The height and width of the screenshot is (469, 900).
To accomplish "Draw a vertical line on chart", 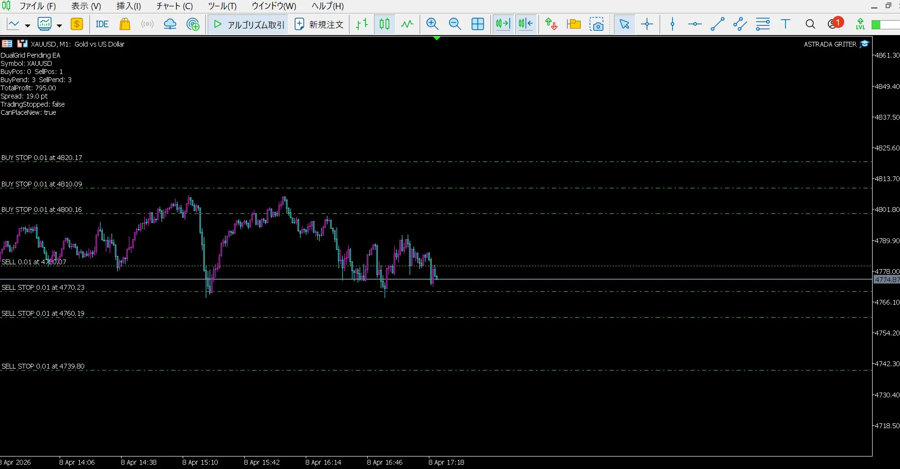I will coord(673,24).
